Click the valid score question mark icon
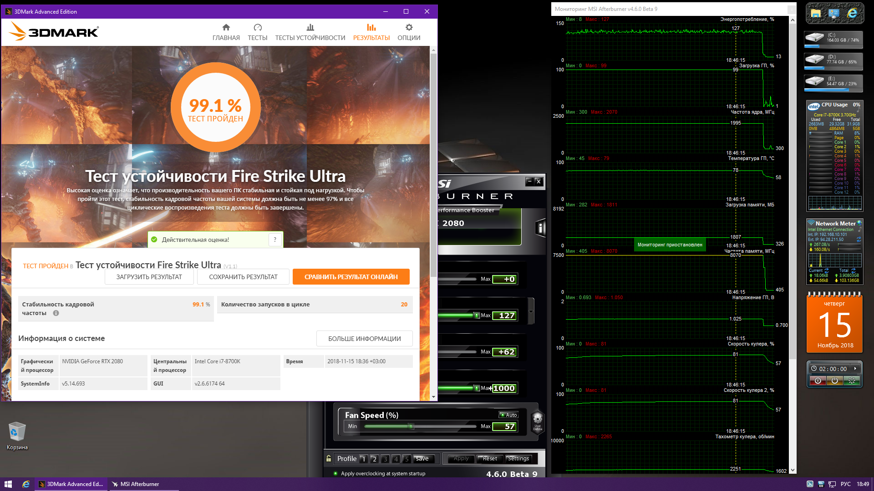The width and height of the screenshot is (874, 491). (x=275, y=240)
